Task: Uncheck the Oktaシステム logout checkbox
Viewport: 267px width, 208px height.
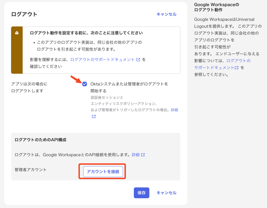Action: (85, 84)
